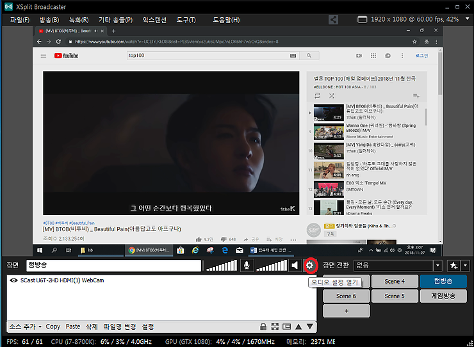
Task: Move source down with triangle arrow
Action: click(310, 327)
